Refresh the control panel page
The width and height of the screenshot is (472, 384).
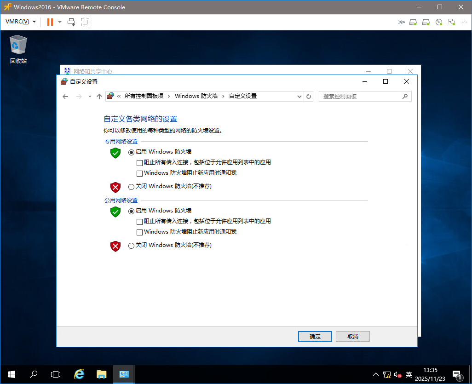(x=309, y=97)
